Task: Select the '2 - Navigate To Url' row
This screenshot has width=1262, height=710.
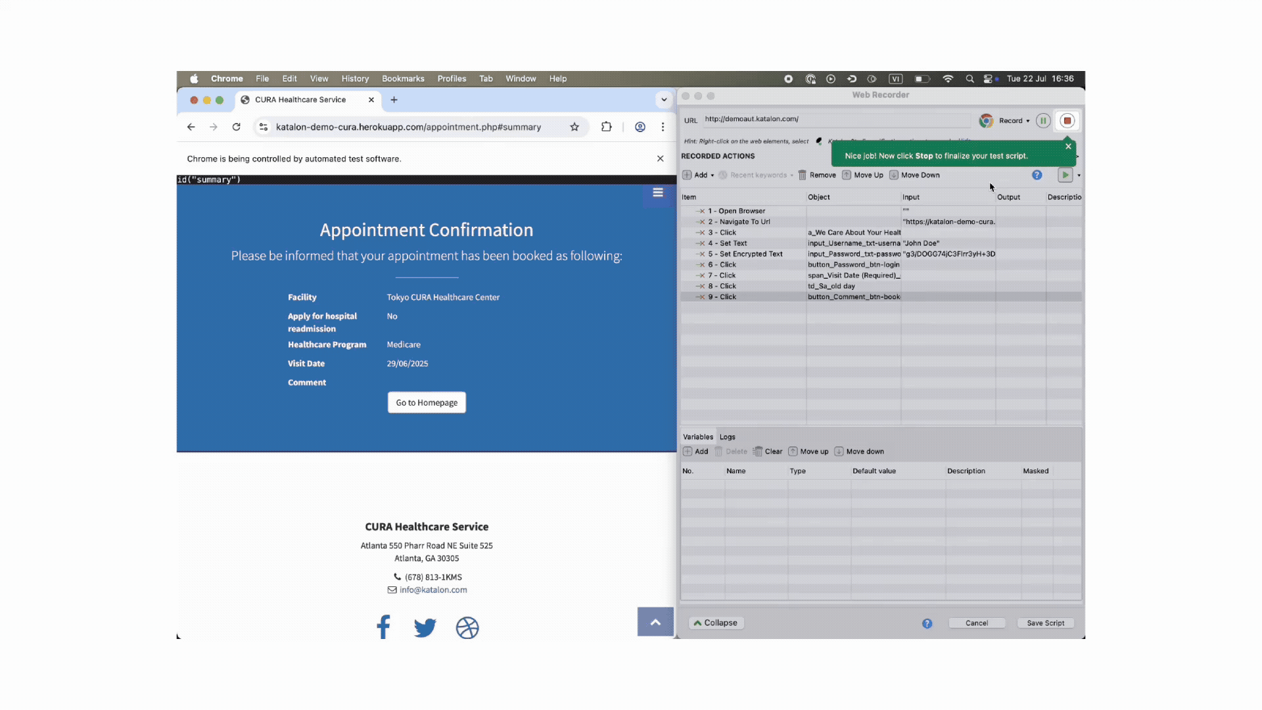Action: click(881, 222)
